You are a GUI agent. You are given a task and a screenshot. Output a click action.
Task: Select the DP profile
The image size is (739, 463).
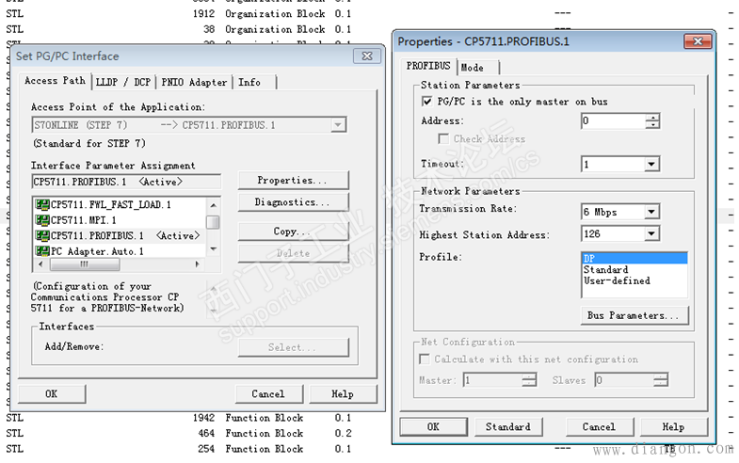point(635,258)
